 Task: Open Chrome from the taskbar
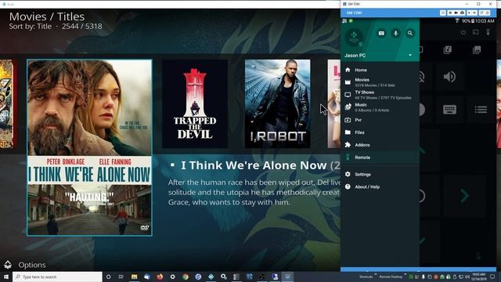point(186,277)
